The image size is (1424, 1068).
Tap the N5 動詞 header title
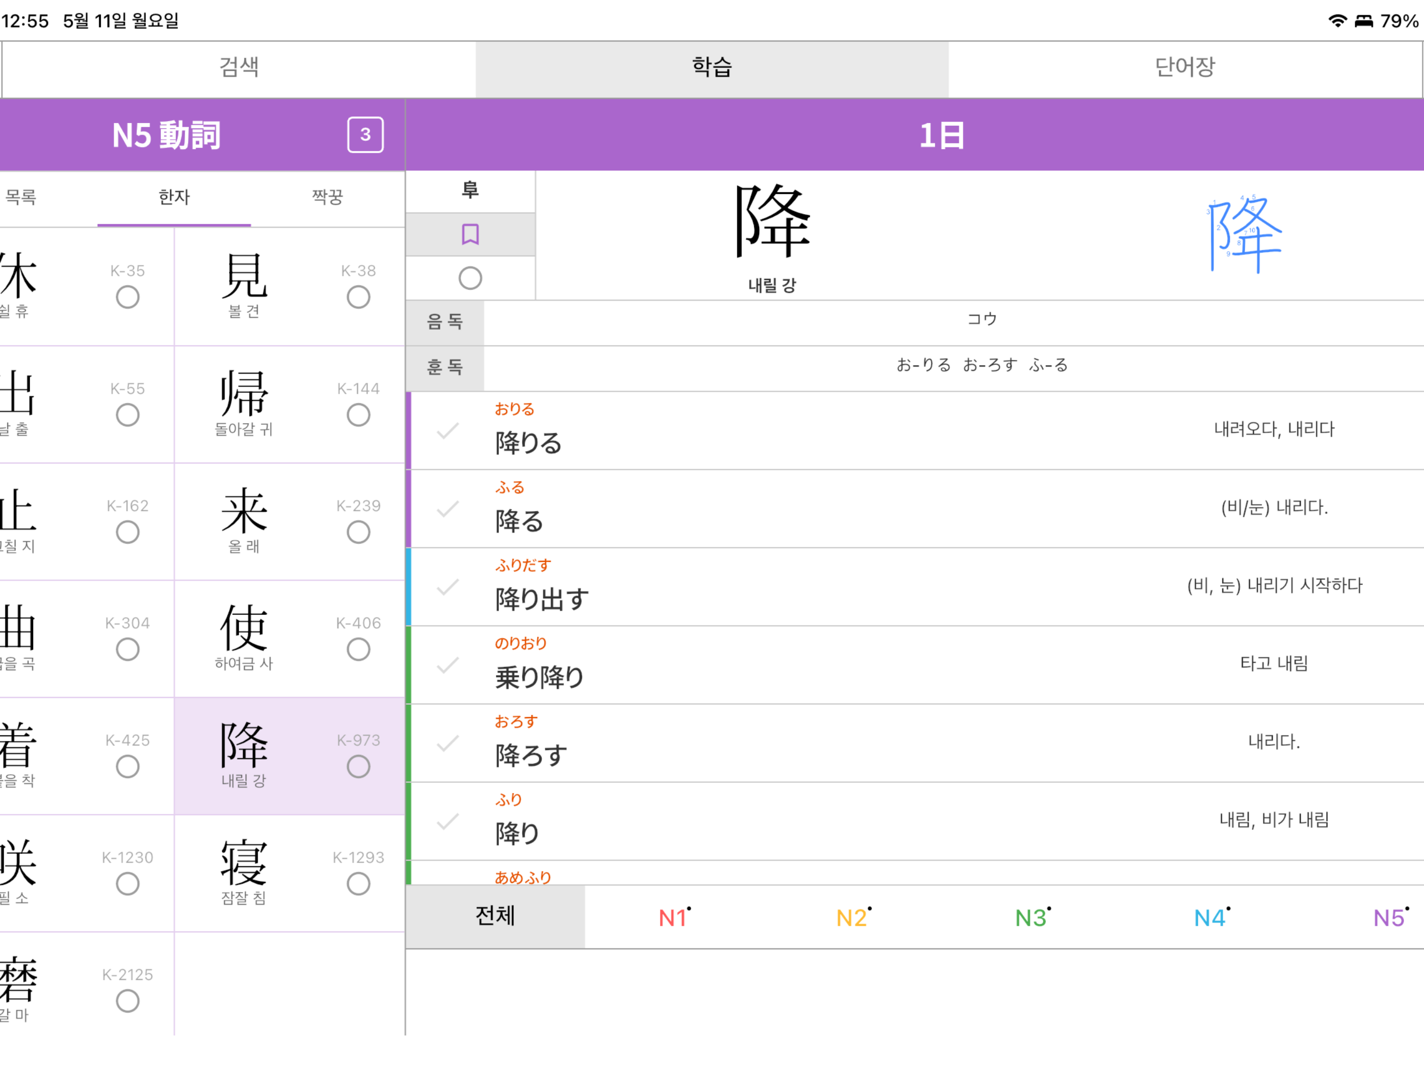[x=166, y=135]
